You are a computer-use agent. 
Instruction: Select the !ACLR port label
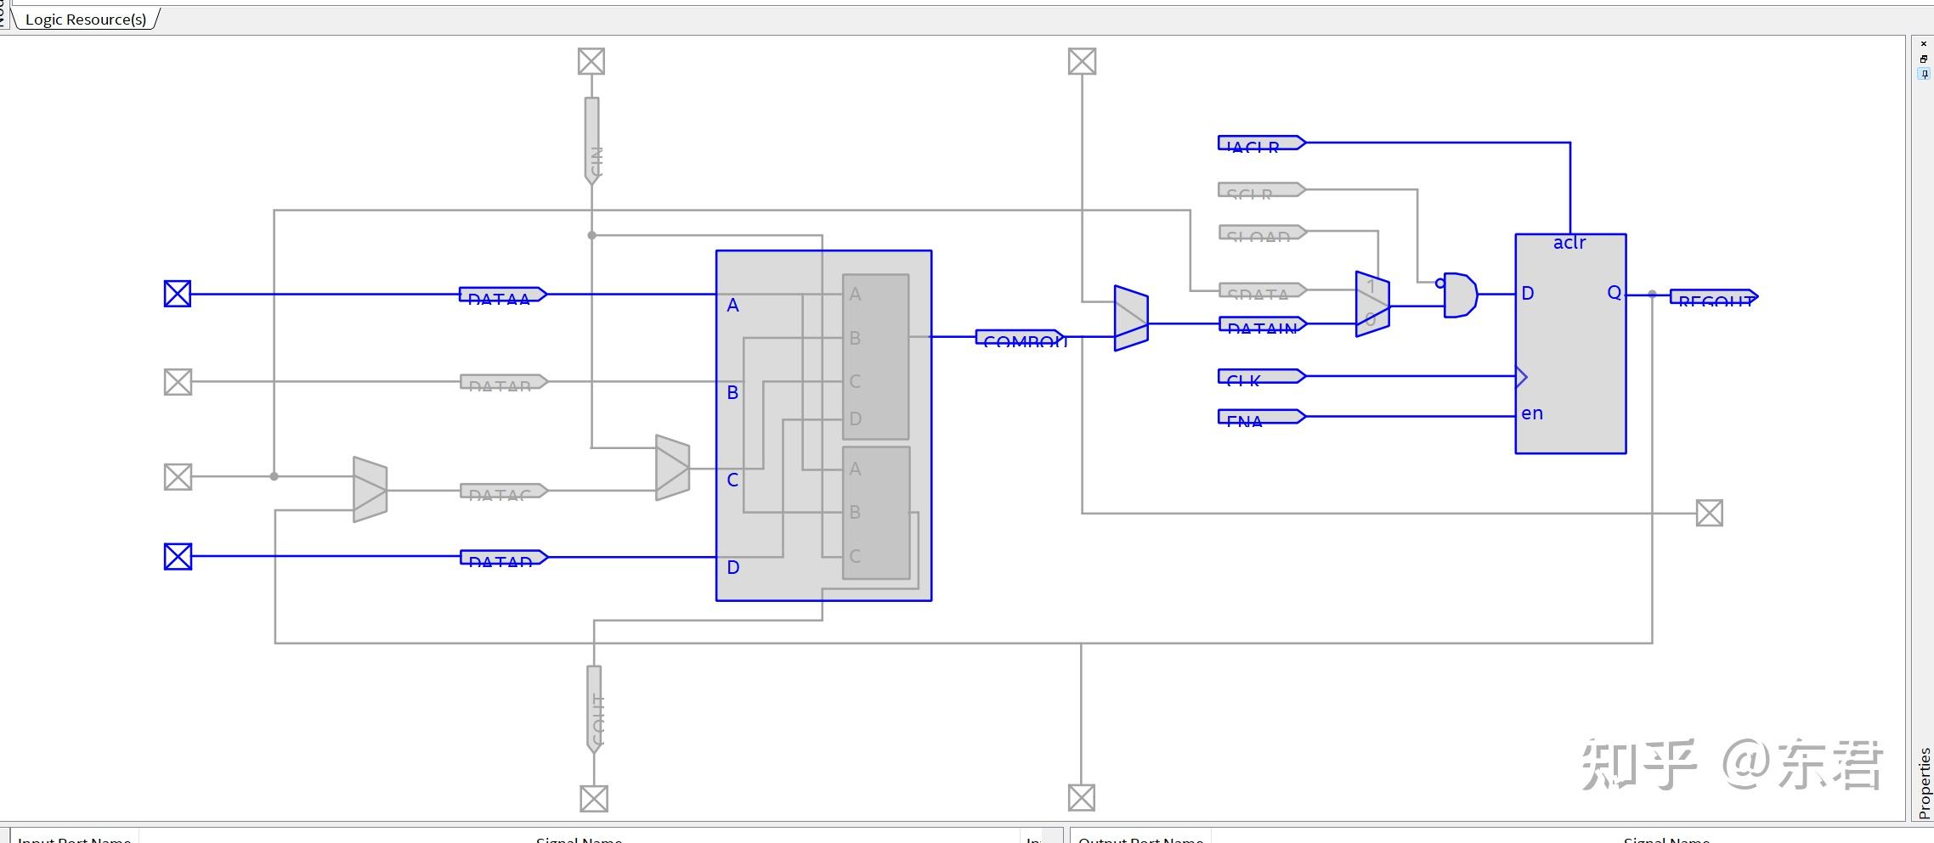coord(1261,143)
